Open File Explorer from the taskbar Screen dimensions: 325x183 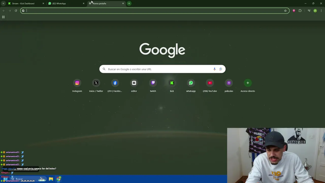click(51, 179)
